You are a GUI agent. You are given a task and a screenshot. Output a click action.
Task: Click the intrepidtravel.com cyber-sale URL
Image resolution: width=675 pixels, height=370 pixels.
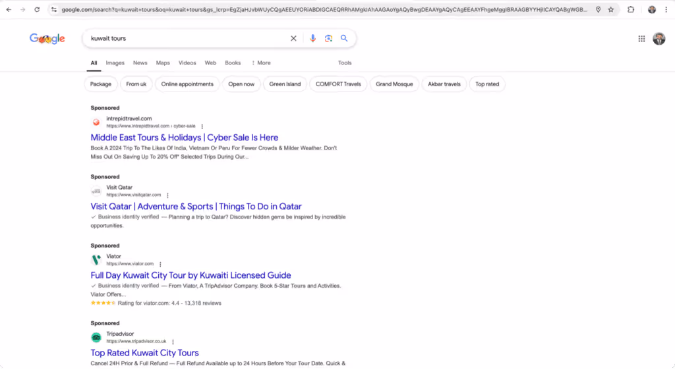(151, 126)
